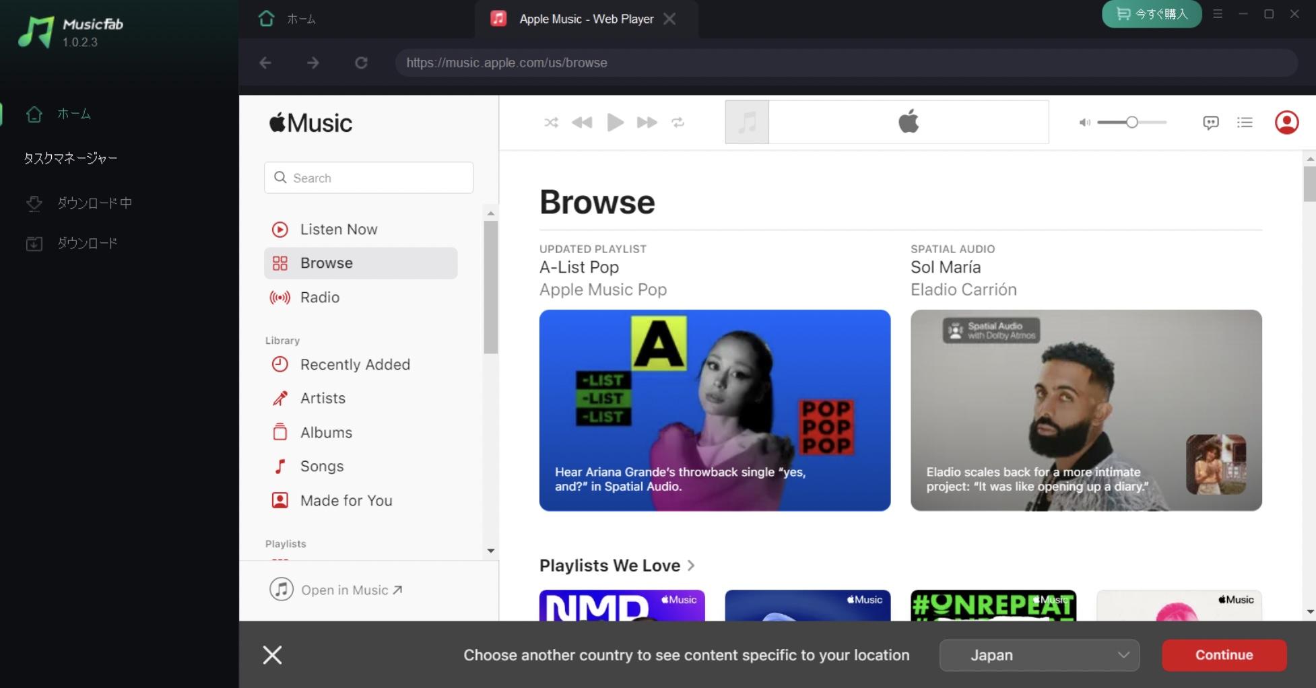
Task: Click the Radio broadcast icon in sidebar
Action: pyautogui.click(x=279, y=298)
